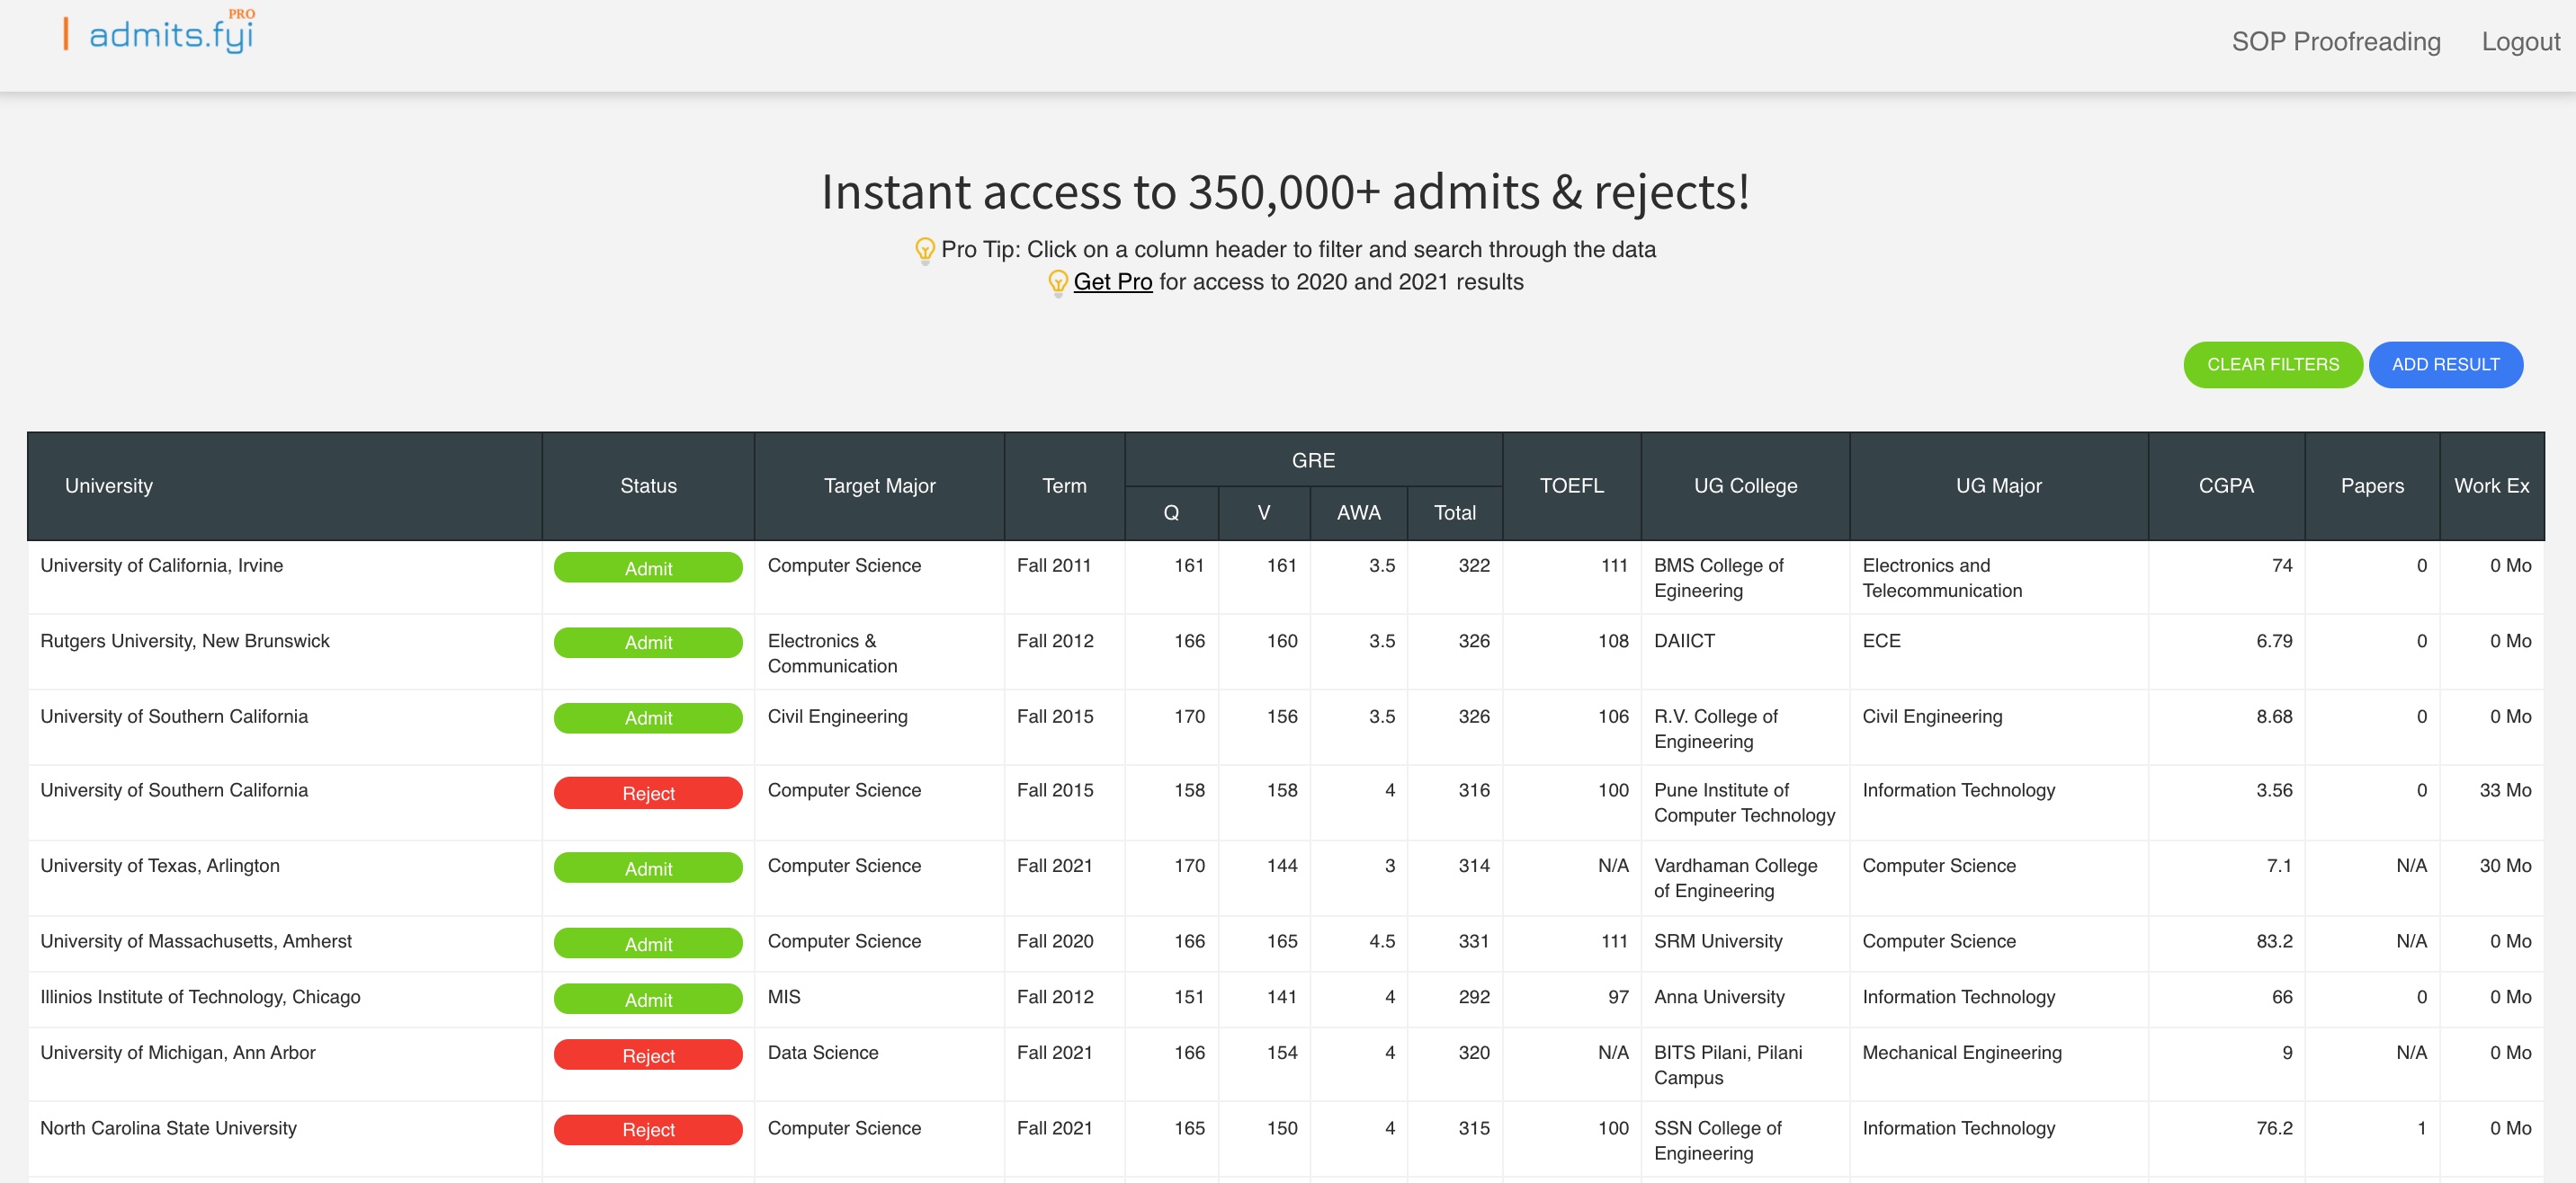Click the CLEAR FILTERS button
2576x1183 pixels.
point(2272,365)
